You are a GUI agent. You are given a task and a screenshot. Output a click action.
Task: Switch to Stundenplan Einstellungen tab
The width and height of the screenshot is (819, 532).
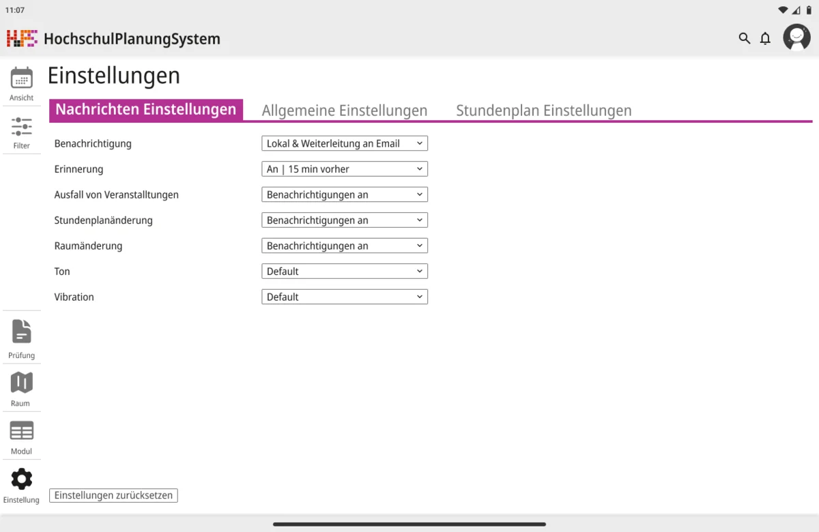(x=543, y=110)
